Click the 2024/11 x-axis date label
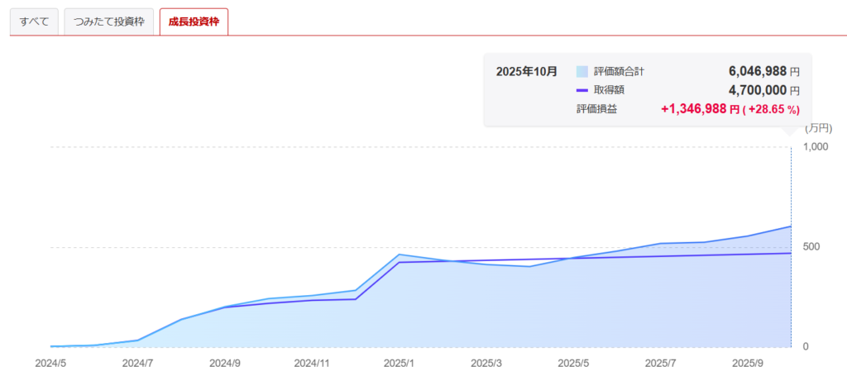 [x=312, y=362]
